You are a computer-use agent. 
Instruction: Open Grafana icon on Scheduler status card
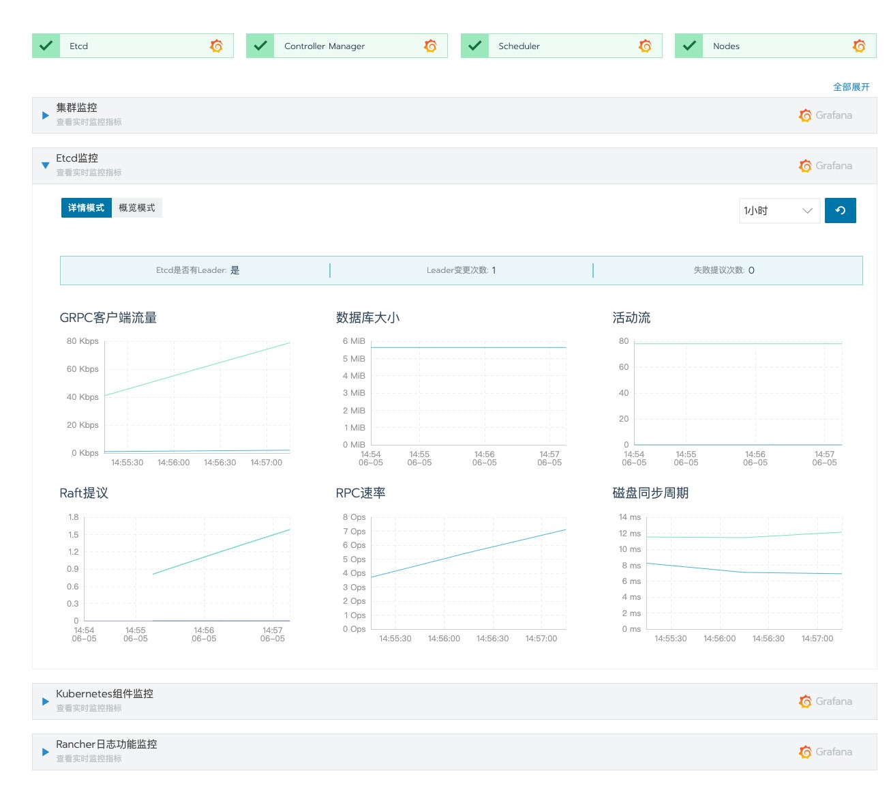pyautogui.click(x=645, y=46)
